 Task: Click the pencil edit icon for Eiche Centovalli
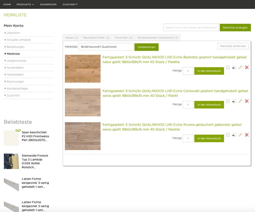point(240,101)
